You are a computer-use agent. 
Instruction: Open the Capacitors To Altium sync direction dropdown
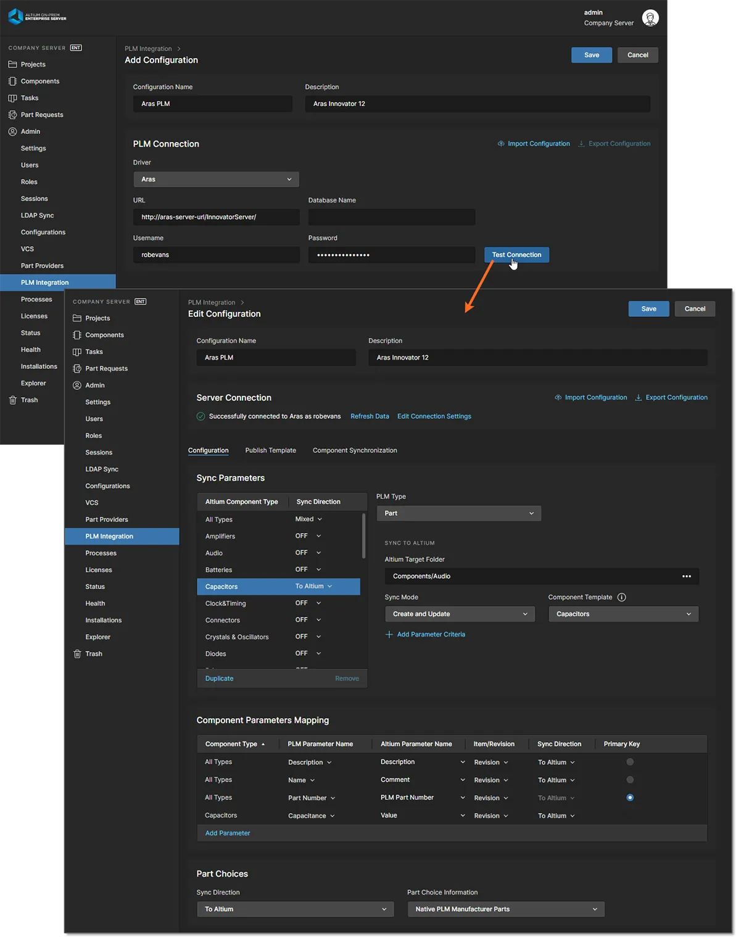tap(313, 586)
